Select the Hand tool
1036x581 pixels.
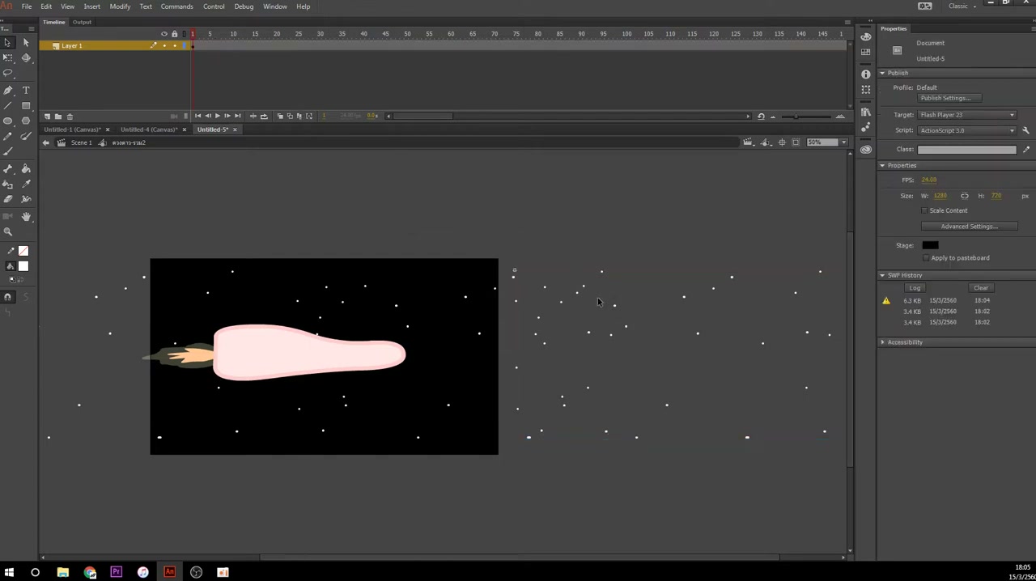tap(26, 216)
